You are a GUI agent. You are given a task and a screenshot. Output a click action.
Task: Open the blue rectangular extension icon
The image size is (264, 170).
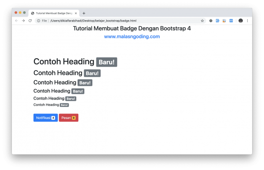click(x=231, y=21)
